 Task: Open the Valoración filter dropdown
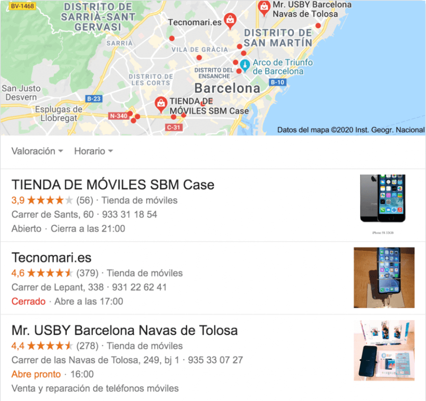tap(37, 151)
